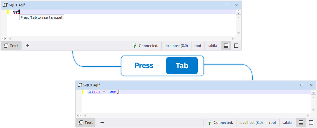Click the Text tab in upper SQL1.sql window

(x=11, y=46)
